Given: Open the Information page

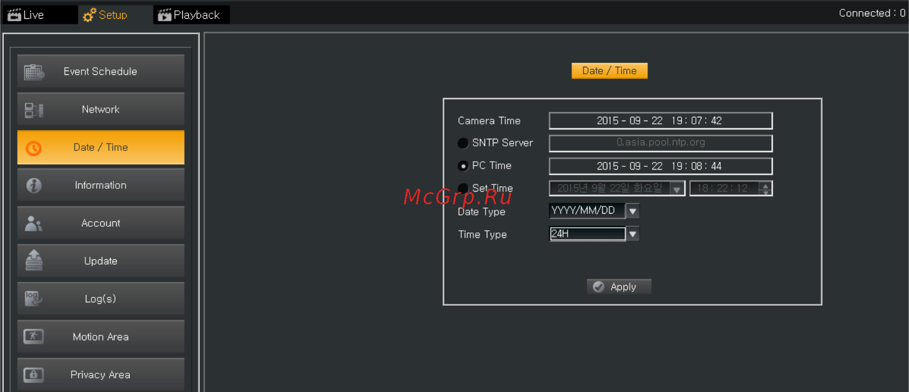Looking at the screenshot, I should click(x=101, y=185).
